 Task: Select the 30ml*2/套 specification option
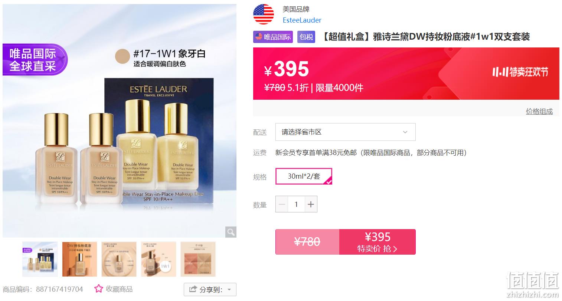(x=304, y=176)
